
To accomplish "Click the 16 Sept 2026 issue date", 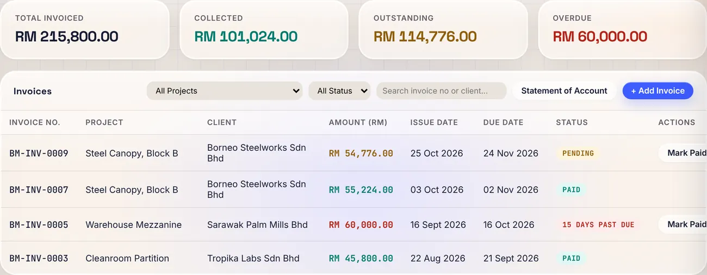I will 438,225.
